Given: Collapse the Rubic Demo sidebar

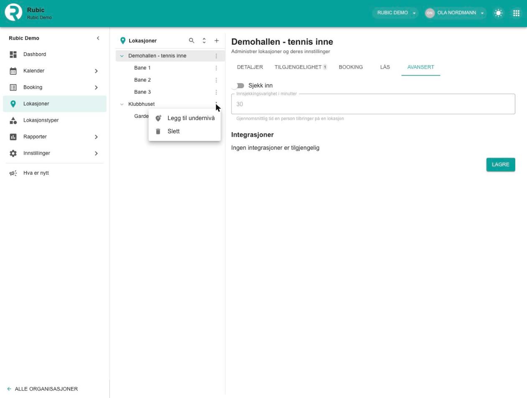Looking at the screenshot, I should tap(98, 38).
